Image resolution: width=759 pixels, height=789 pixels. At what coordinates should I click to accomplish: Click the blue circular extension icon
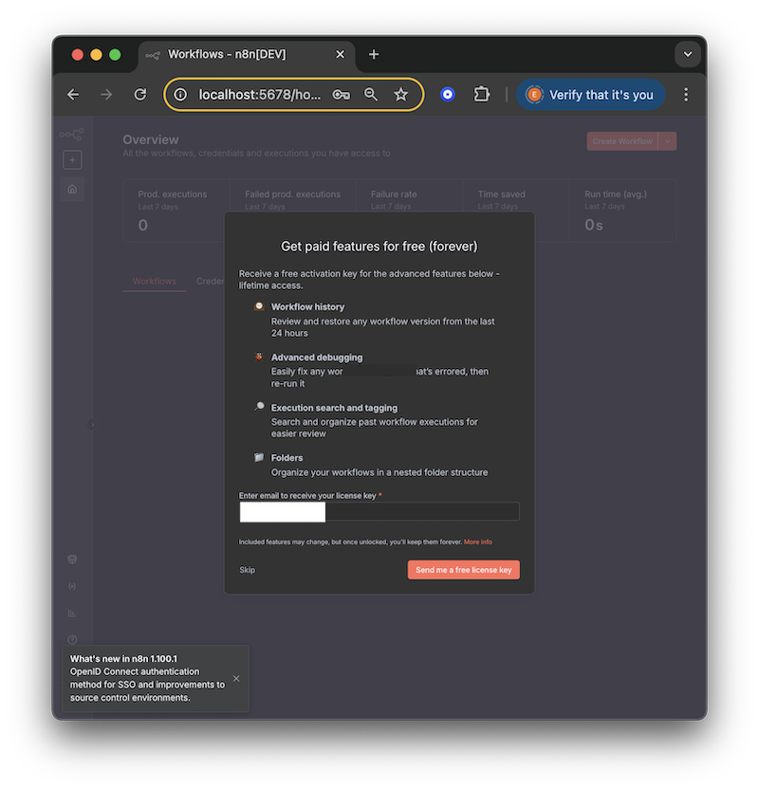click(x=448, y=95)
